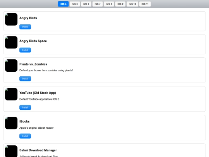Switch to the iOS 11 tab
Screen dimensions: 209x157
(145, 4)
